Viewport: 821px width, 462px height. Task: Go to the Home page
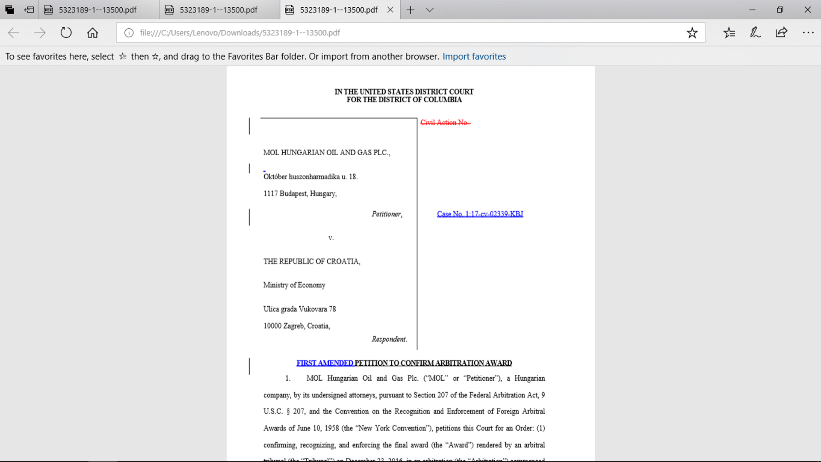pyautogui.click(x=92, y=33)
